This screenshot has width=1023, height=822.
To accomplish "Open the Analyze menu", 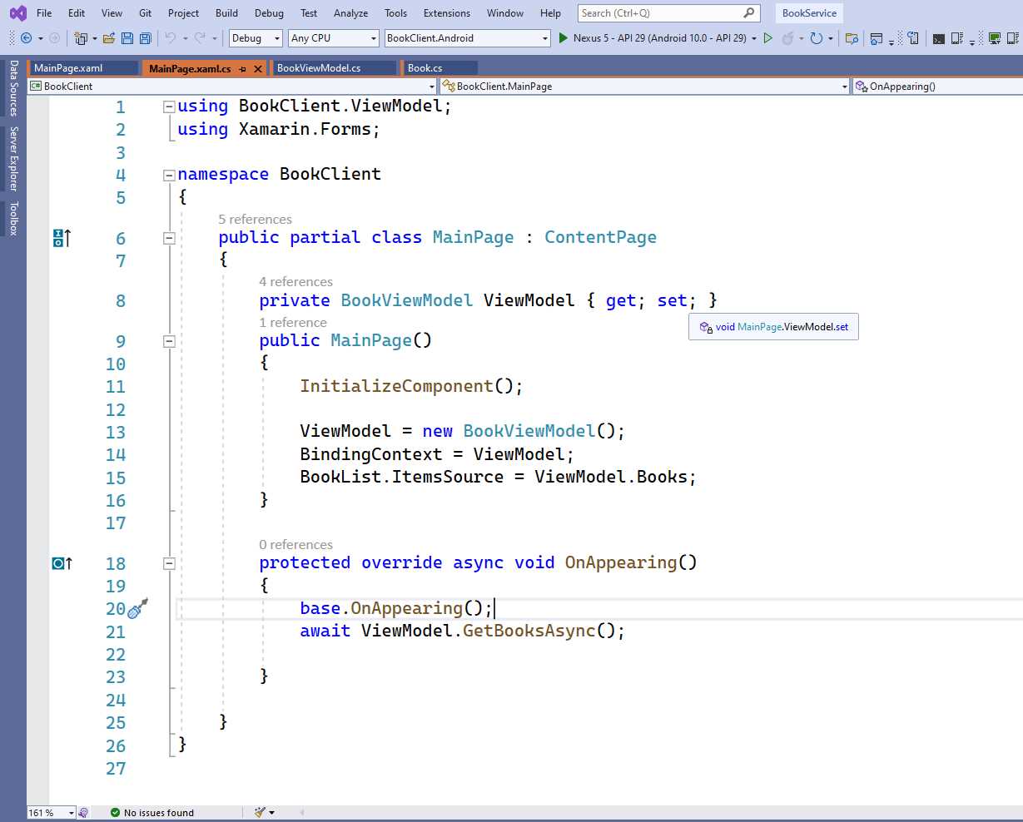I will 350,13.
